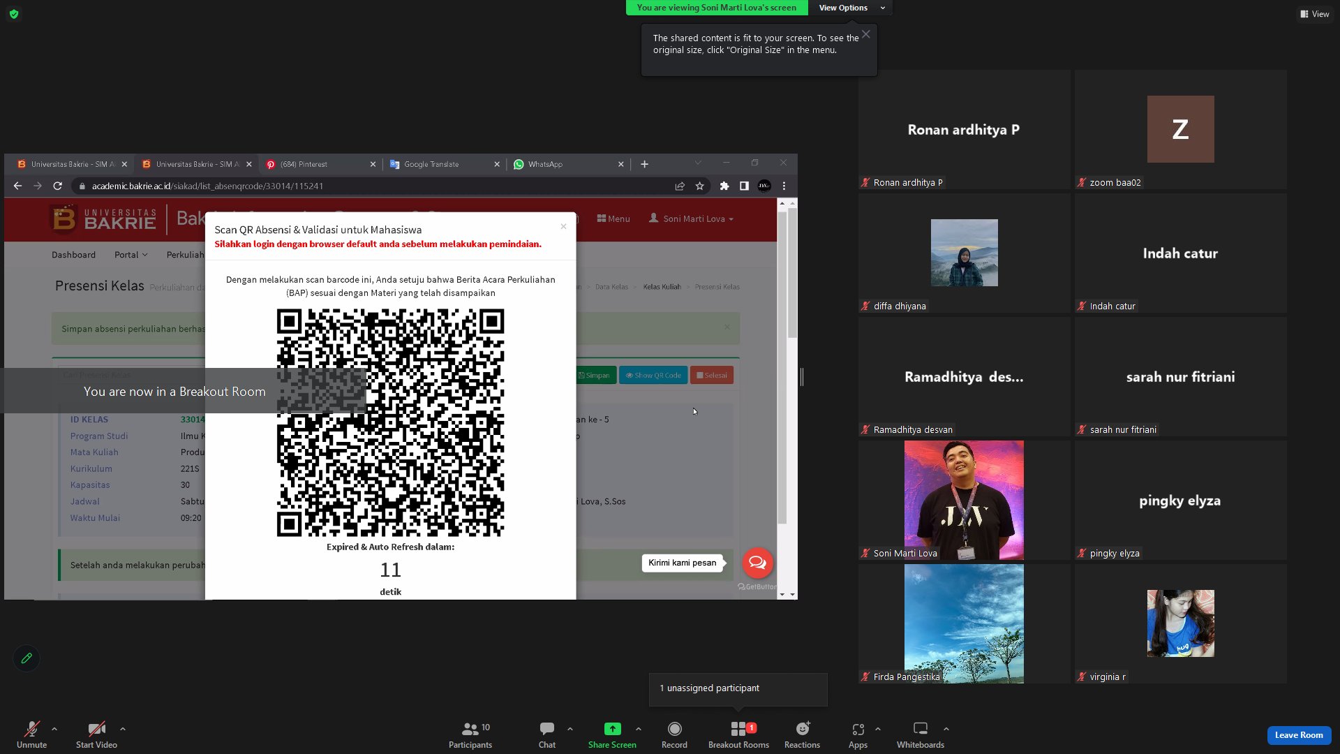Expand Apps options arrow

pyautogui.click(x=878, y=729)
